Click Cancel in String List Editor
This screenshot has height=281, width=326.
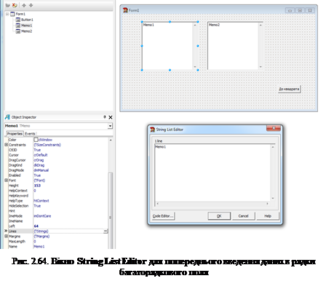(243, 216)
